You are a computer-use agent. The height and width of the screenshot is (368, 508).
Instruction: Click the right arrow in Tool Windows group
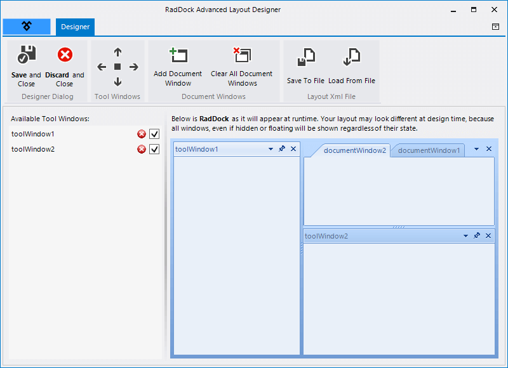(133, 67)
